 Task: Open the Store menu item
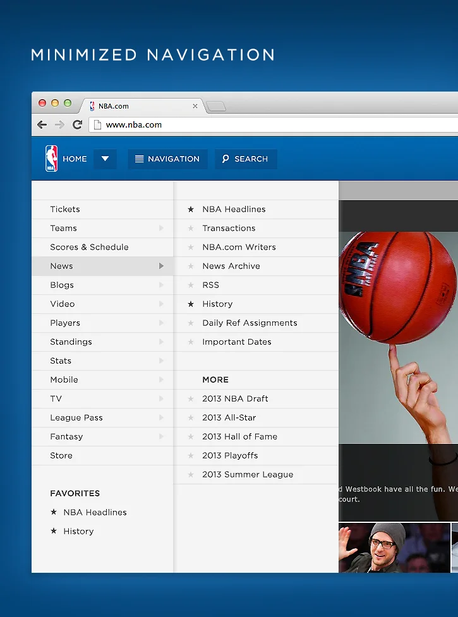102,456
